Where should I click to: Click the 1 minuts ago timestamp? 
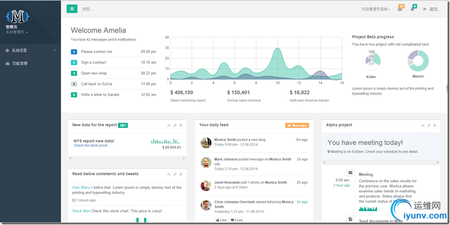point(84,200)
